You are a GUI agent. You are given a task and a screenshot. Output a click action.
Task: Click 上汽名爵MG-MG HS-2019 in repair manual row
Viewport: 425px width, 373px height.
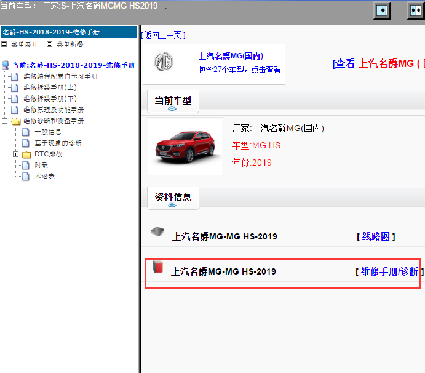223,271
